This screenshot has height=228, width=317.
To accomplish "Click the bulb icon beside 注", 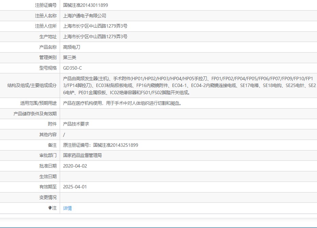I will point(50,208).
